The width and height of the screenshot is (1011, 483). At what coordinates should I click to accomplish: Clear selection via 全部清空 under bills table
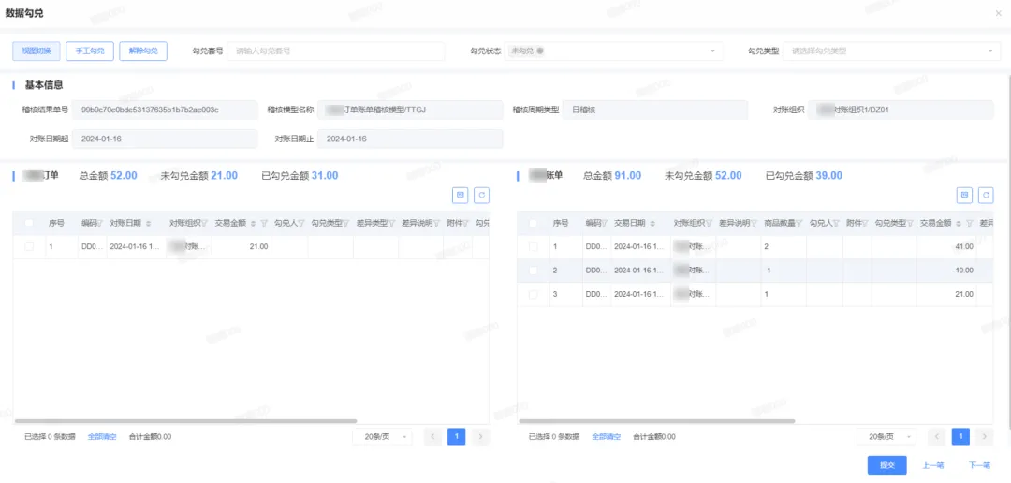click(x=606, y=436)
